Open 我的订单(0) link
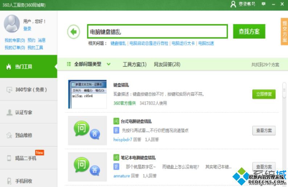This screenshot has height=187, width=288. (x=15, y=48)
